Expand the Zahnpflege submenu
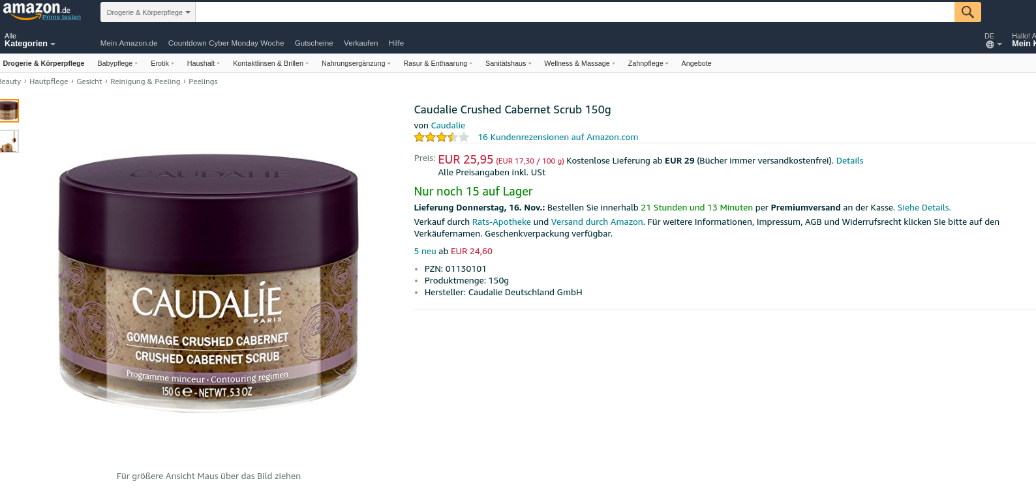This screenshot has height=494, width=1036. pyautogui.click(x=648, y=63)
